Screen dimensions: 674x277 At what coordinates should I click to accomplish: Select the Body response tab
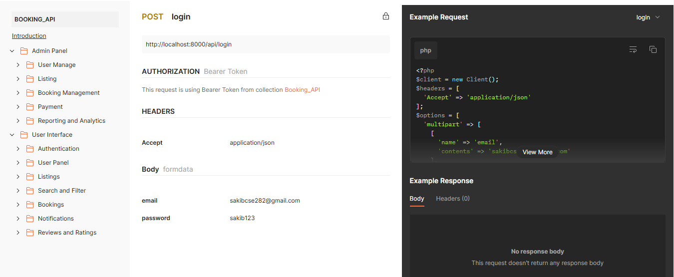coord(416,199)
